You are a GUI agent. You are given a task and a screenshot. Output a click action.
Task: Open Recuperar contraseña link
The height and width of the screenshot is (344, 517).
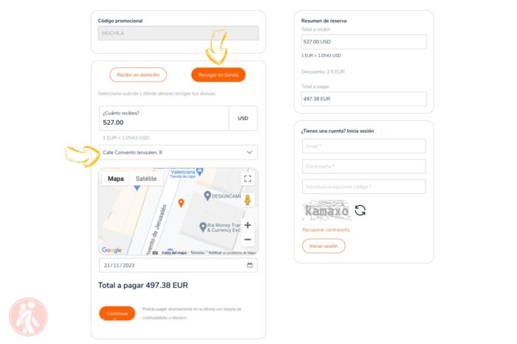pos(326,230)
